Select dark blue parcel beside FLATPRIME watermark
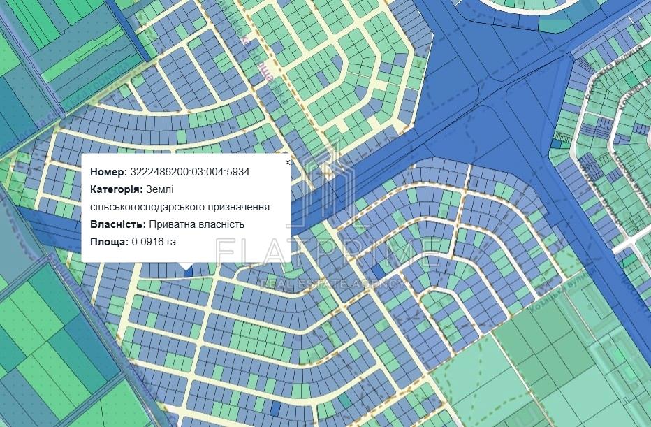This screenshot has width=651, height=427. tap(377, 272)
